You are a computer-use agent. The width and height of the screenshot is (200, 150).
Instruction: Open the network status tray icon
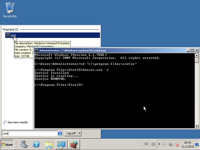[x=171, y=144]
